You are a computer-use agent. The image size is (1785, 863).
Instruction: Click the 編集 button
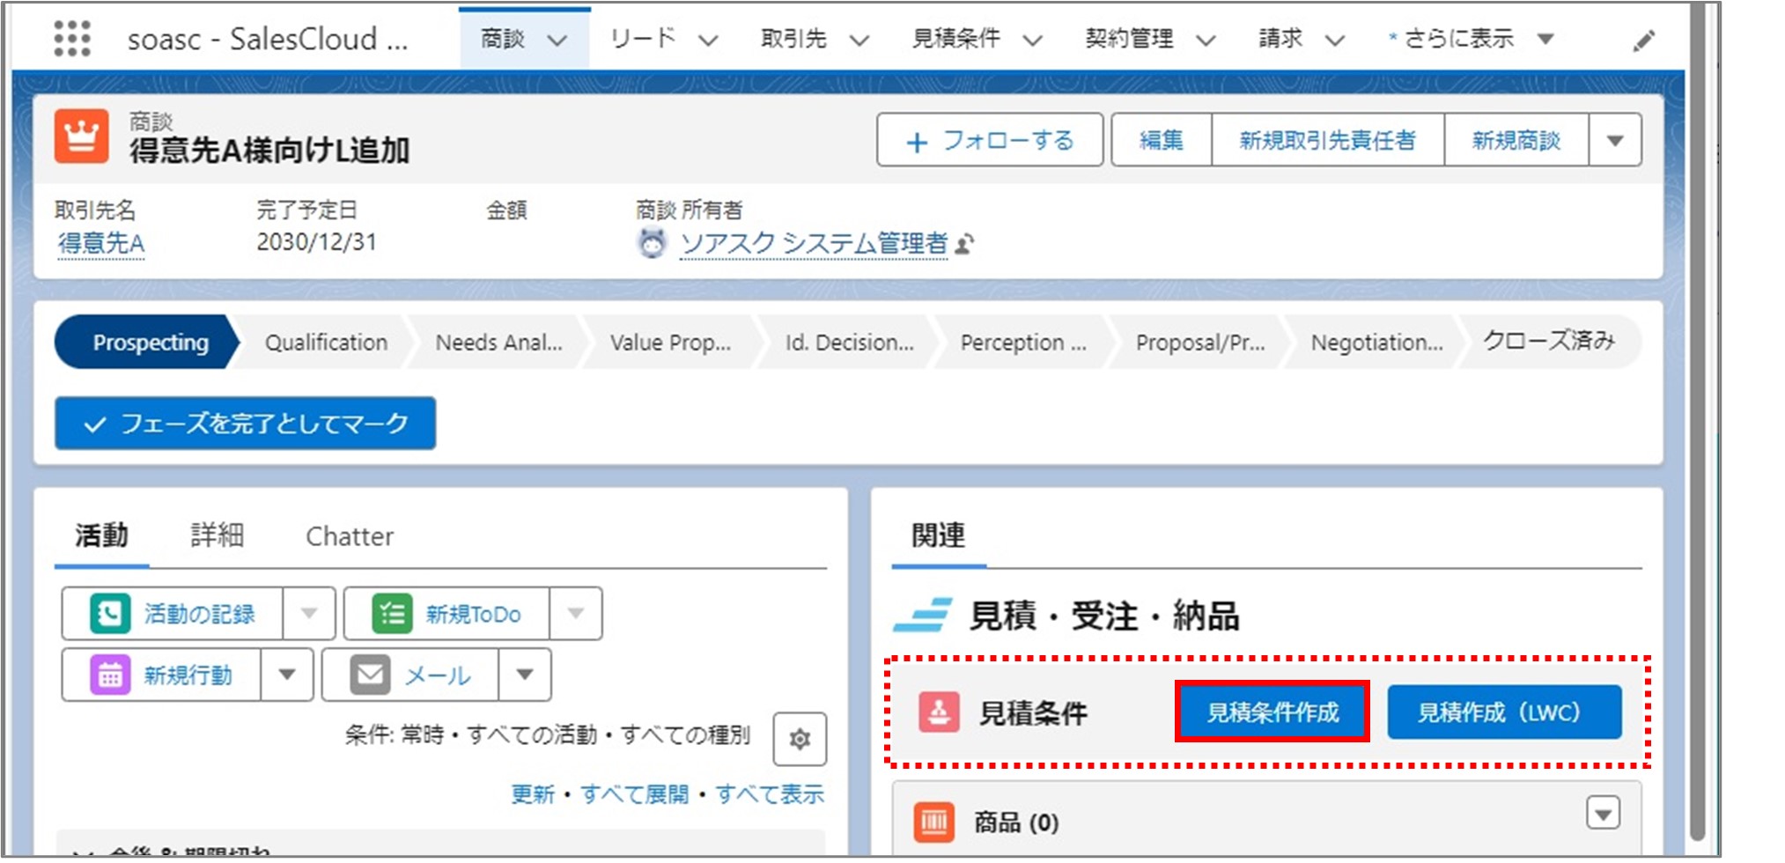click(1162, 140)
